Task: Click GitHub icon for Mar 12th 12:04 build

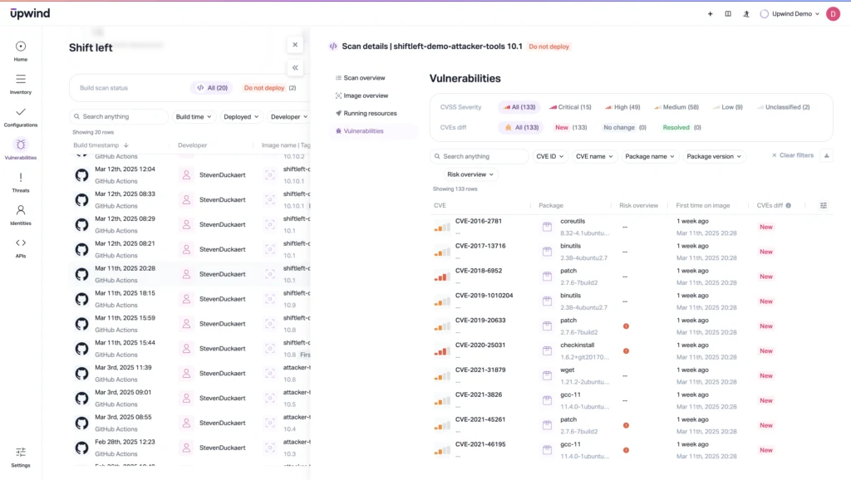Action: (x=81, y=174)
